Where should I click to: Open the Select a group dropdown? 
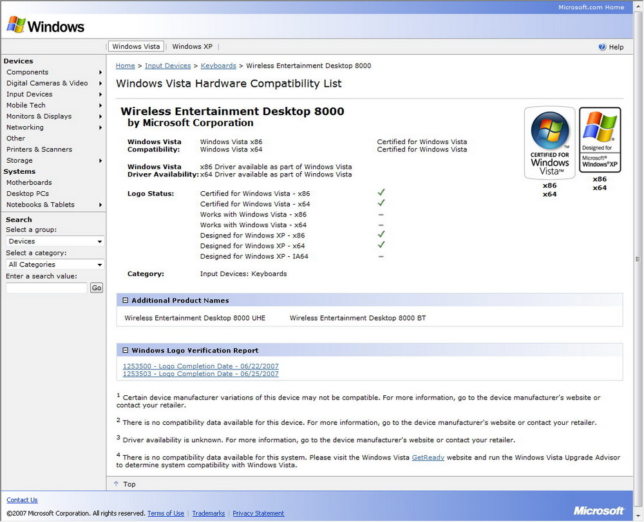[55, 241]
